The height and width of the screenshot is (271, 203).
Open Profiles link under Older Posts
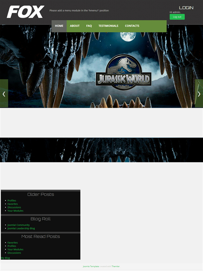pyautogui.click(x=12, y=200)
